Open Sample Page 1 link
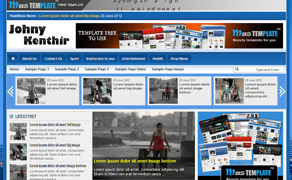Screen dimensions: 292x180 [97, 69]
